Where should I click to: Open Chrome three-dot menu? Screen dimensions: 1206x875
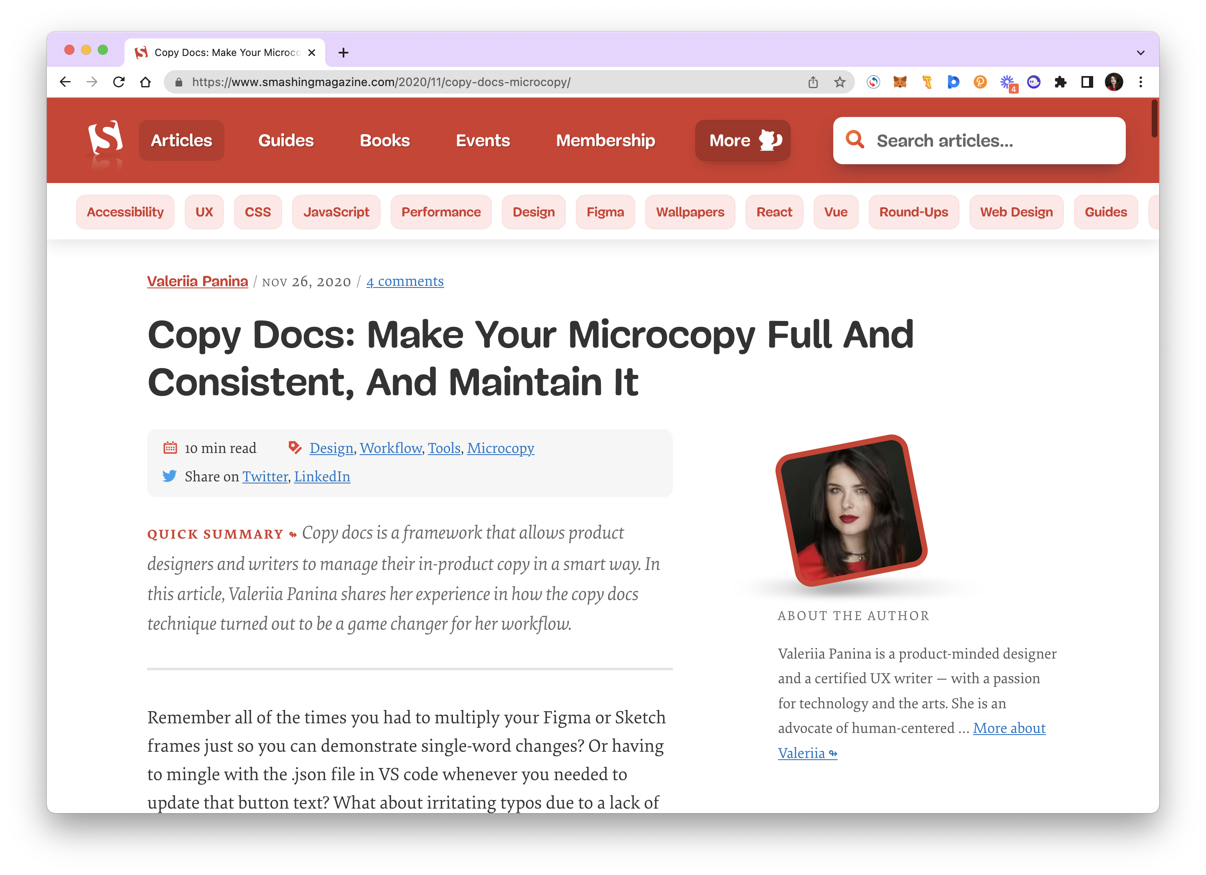(1140, 82)
